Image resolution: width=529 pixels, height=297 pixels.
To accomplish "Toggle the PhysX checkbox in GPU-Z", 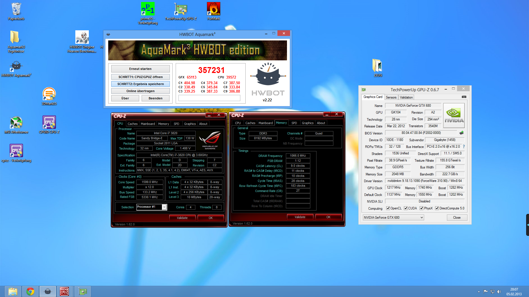I will [x=421, y=208].
